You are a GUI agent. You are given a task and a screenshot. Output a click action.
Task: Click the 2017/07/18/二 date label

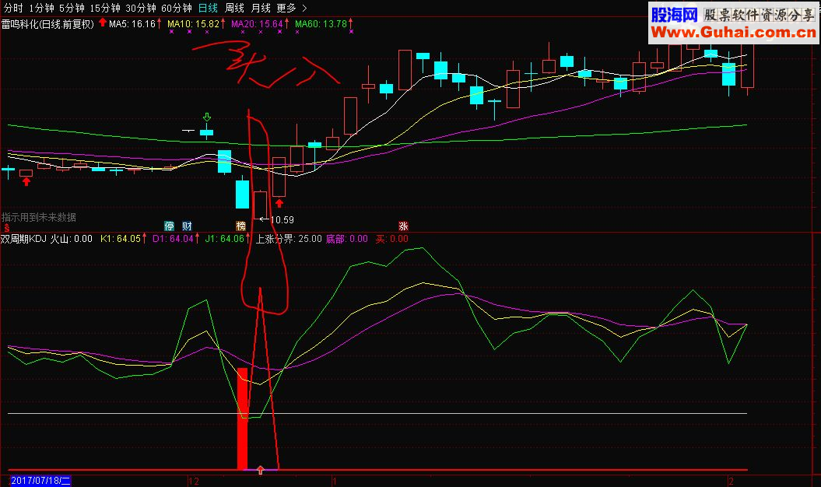click(x=40, y=481)
